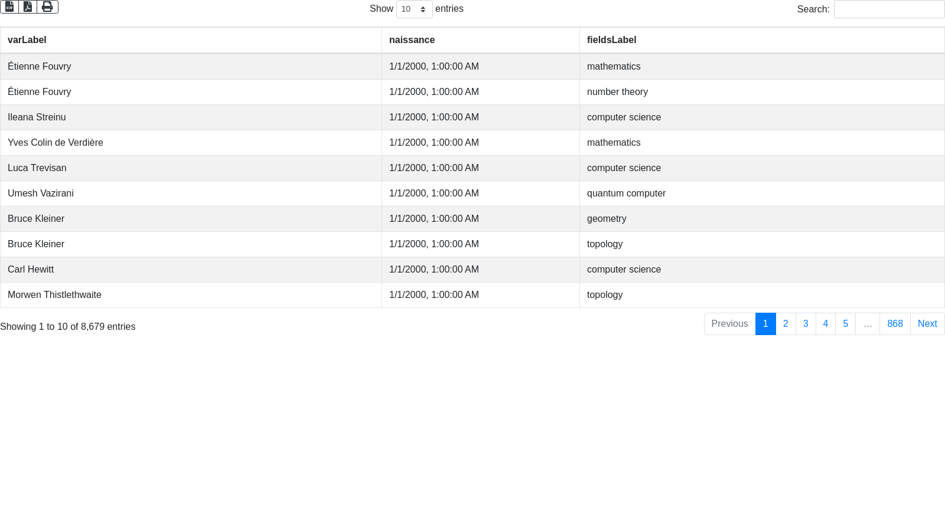
Task: Click the quantum computer field cell
Action: point(626,194)
